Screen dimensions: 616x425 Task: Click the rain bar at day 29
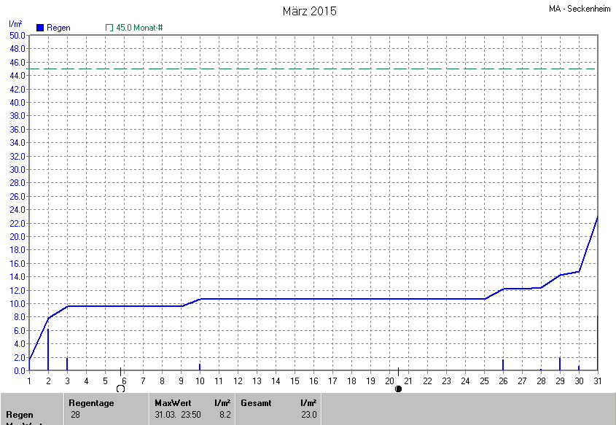click(560, 364)
